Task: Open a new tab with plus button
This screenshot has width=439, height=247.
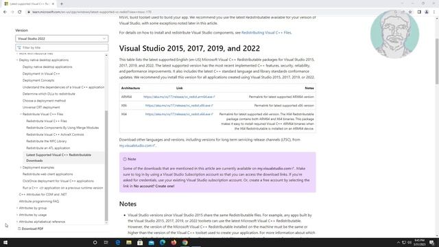Action: pos(62,4)
